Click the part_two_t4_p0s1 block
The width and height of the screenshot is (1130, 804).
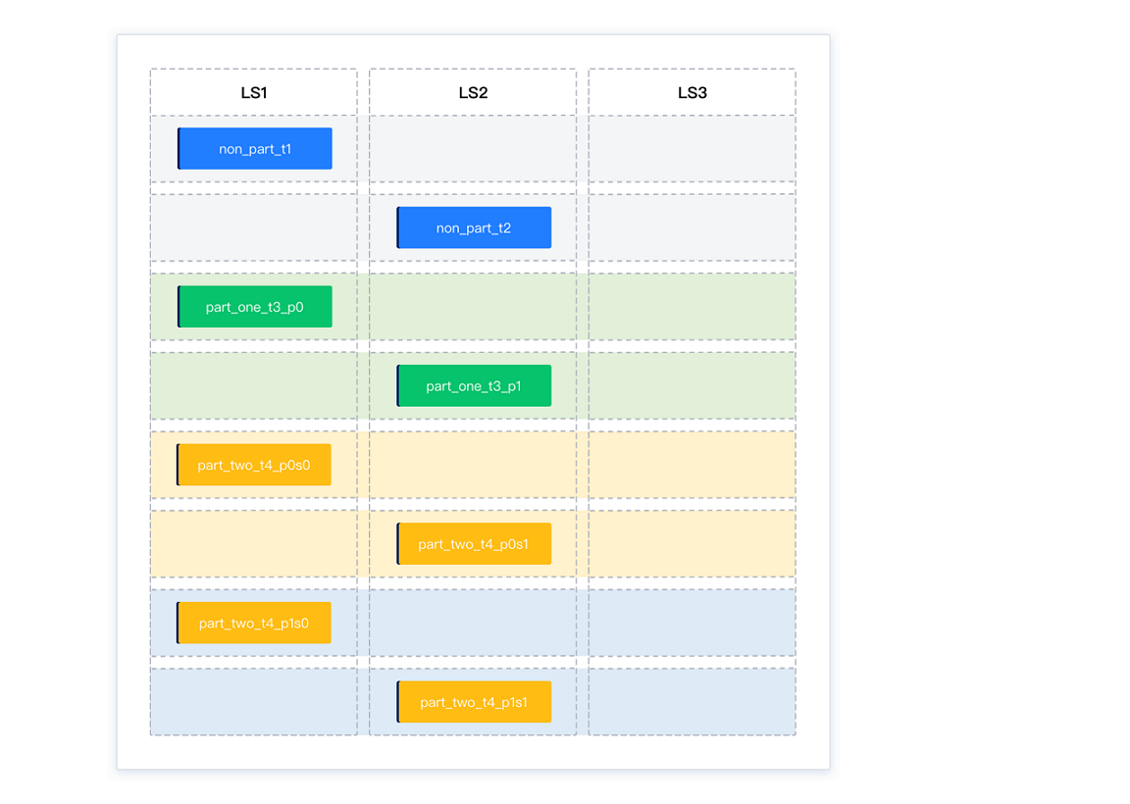click(474, 544)
